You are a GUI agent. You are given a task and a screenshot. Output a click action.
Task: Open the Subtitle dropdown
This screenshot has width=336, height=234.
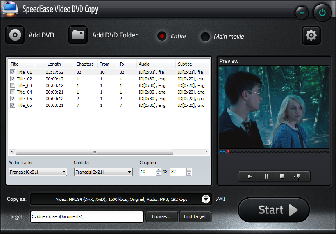pyautogui.click(x=104, y=172)
